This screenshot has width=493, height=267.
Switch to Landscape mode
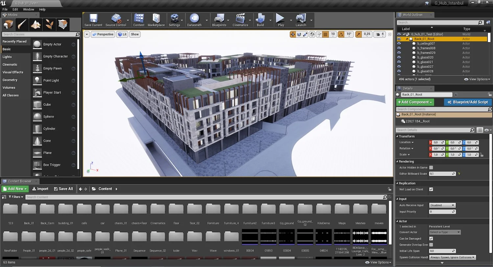coord(35,24)
